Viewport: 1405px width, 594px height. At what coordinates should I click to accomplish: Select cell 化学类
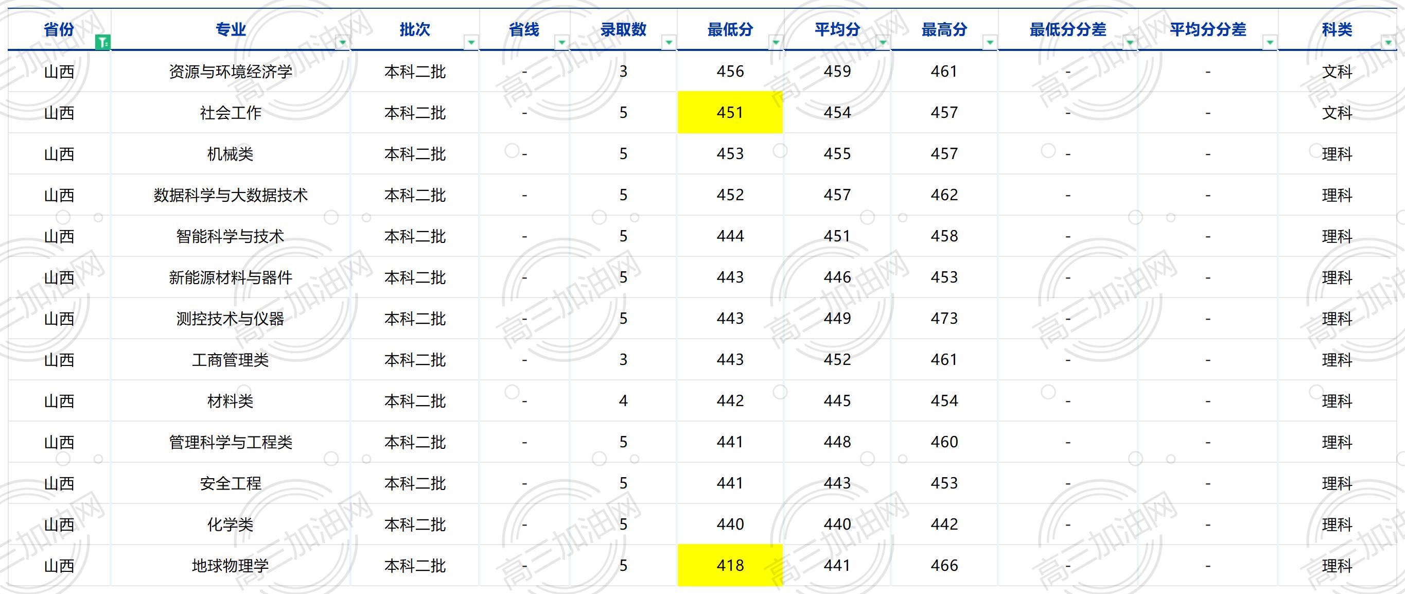click(x=230, y=524)
